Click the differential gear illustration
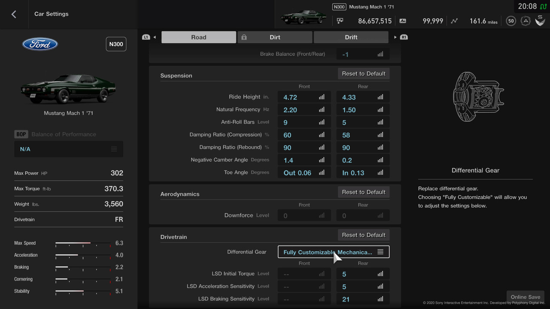The image size is (550, 309). [478, 96]
